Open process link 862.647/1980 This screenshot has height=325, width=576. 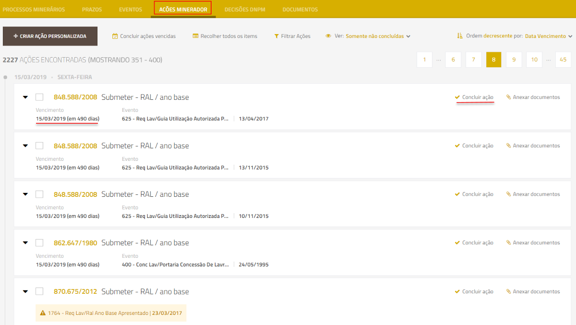(x=75, y=242)
